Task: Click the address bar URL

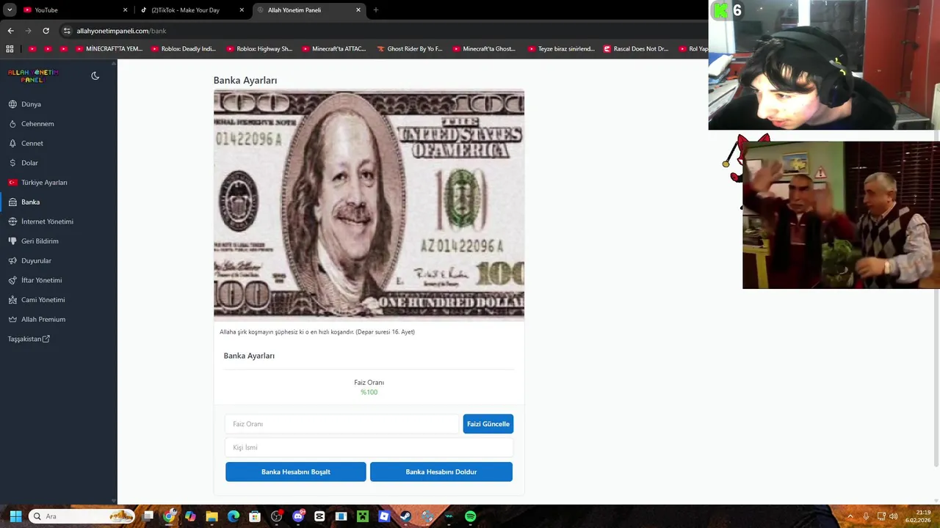Action: click(121, 31)
